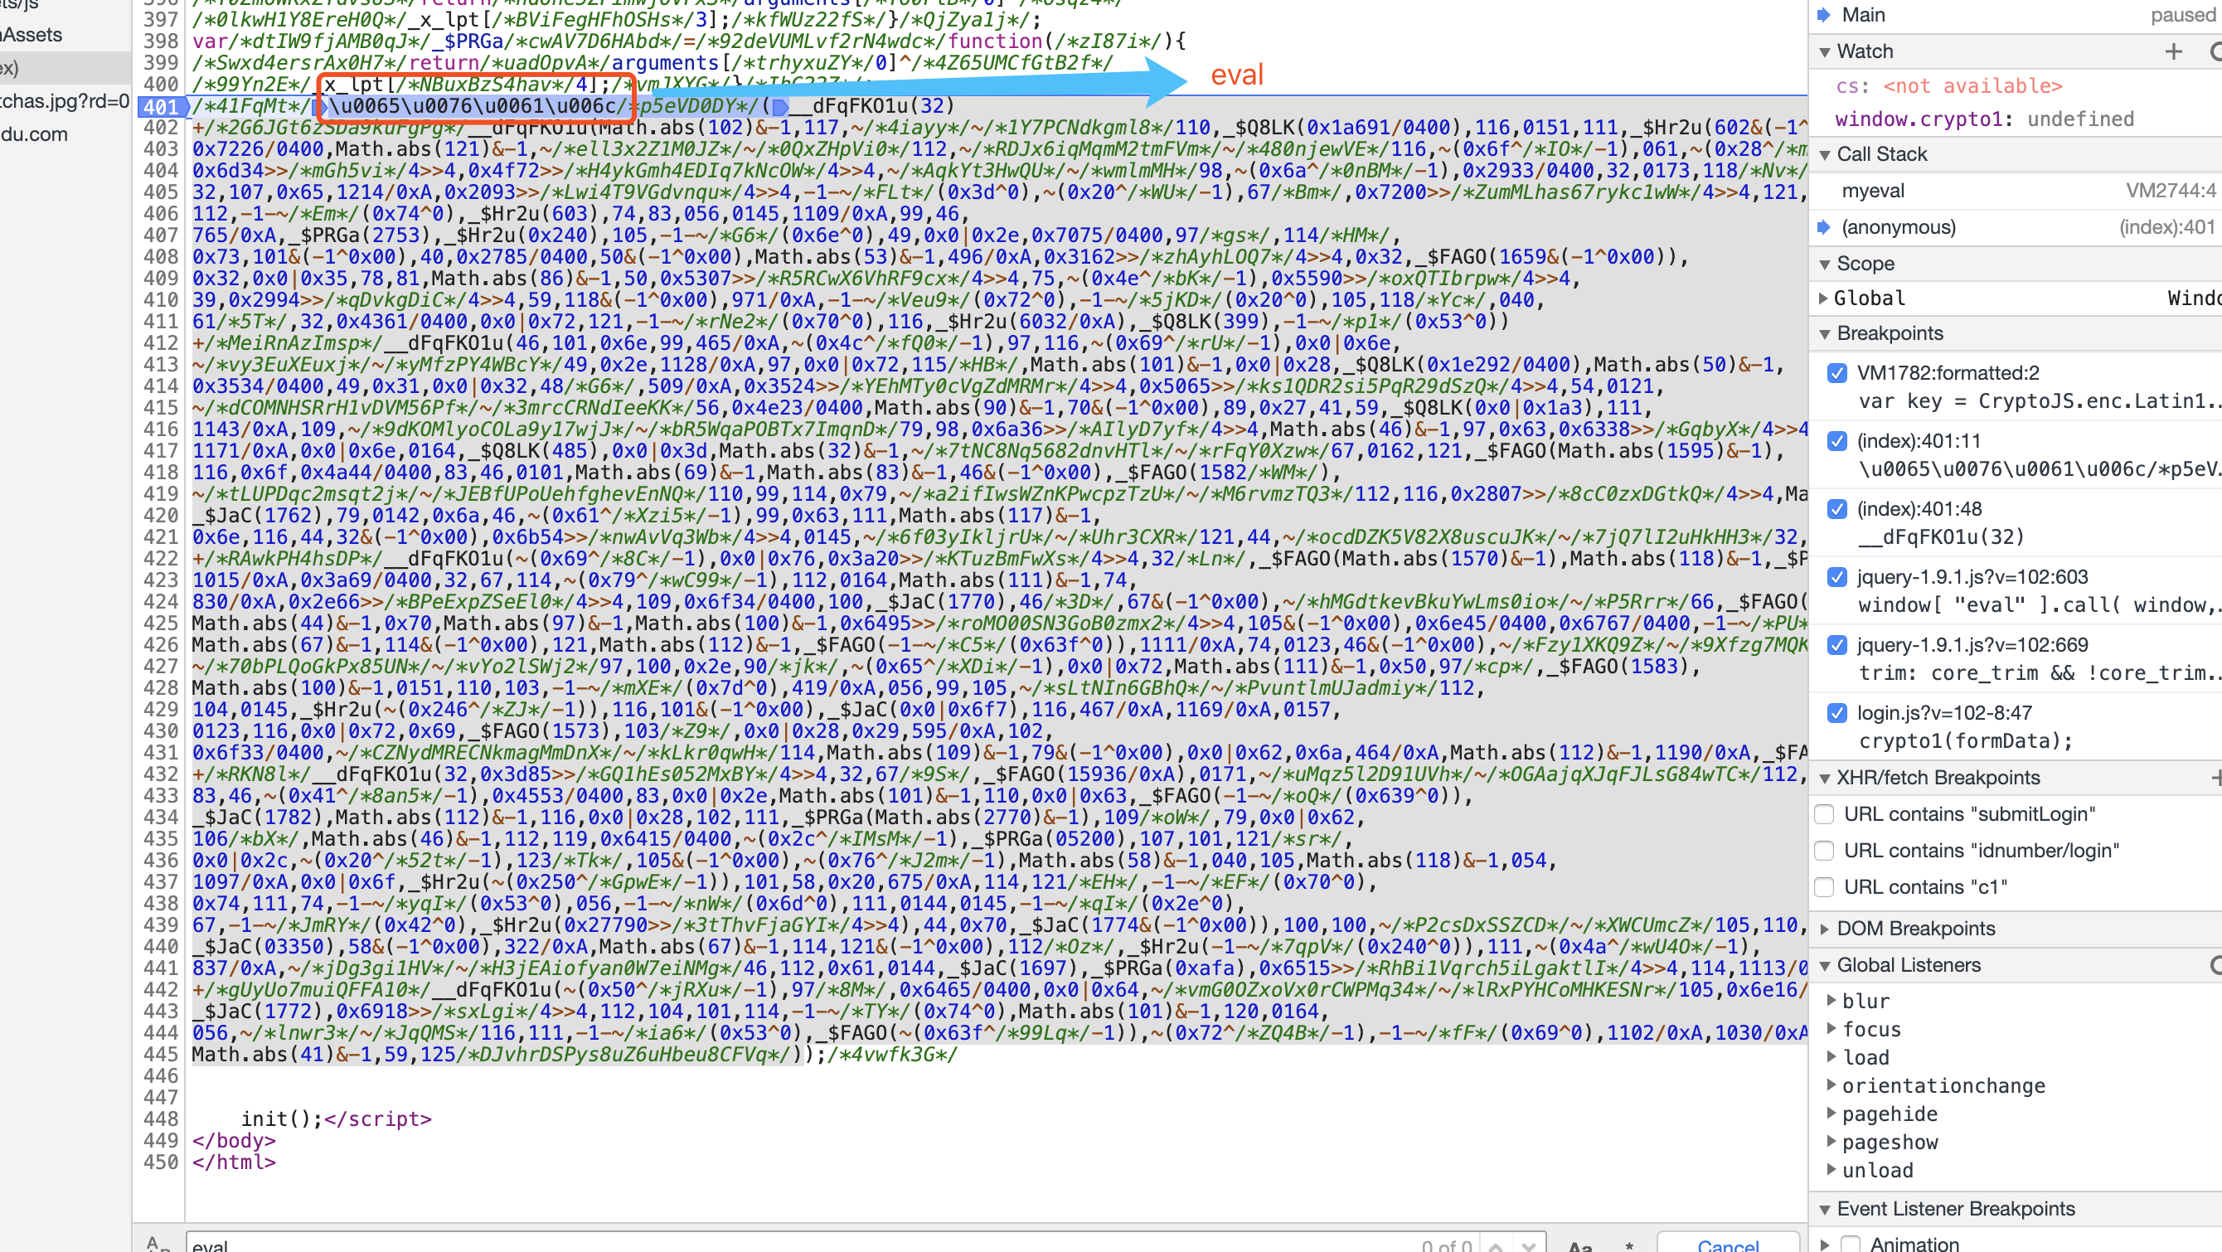Disable jquery-1.9.1.js?v=102:603 breakpoint
Screen dimensions: 2222x1252
tap(1837, 577)
